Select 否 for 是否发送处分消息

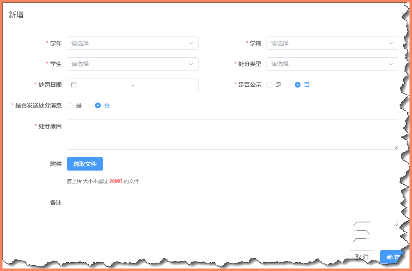point(98,105)
